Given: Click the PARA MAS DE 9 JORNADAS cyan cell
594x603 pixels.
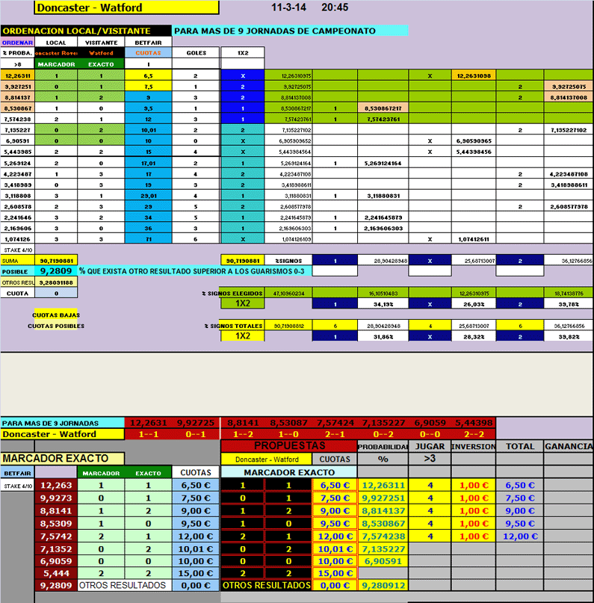Looking at the screenshot, I should tap(62, 423).
